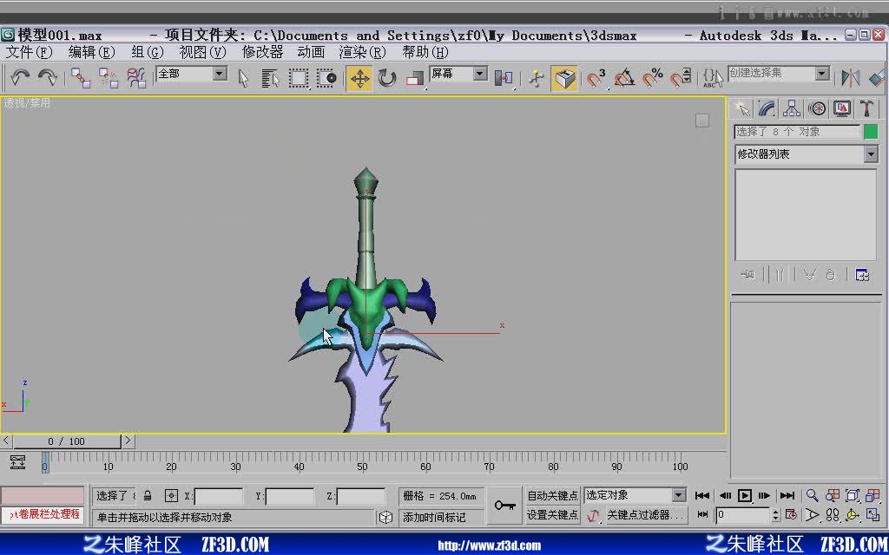
Task: Toggle the Spinner Snap
Action: pyautogui.click(x=681, y=78)
